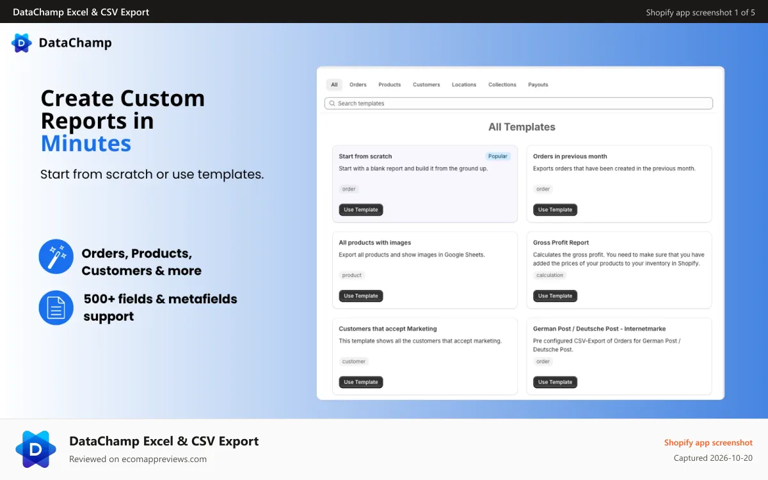Image resolution: width=768 pixels, height=480 pixels.
Task: Click the product tag on All products card
Action: tap(352, 275)
